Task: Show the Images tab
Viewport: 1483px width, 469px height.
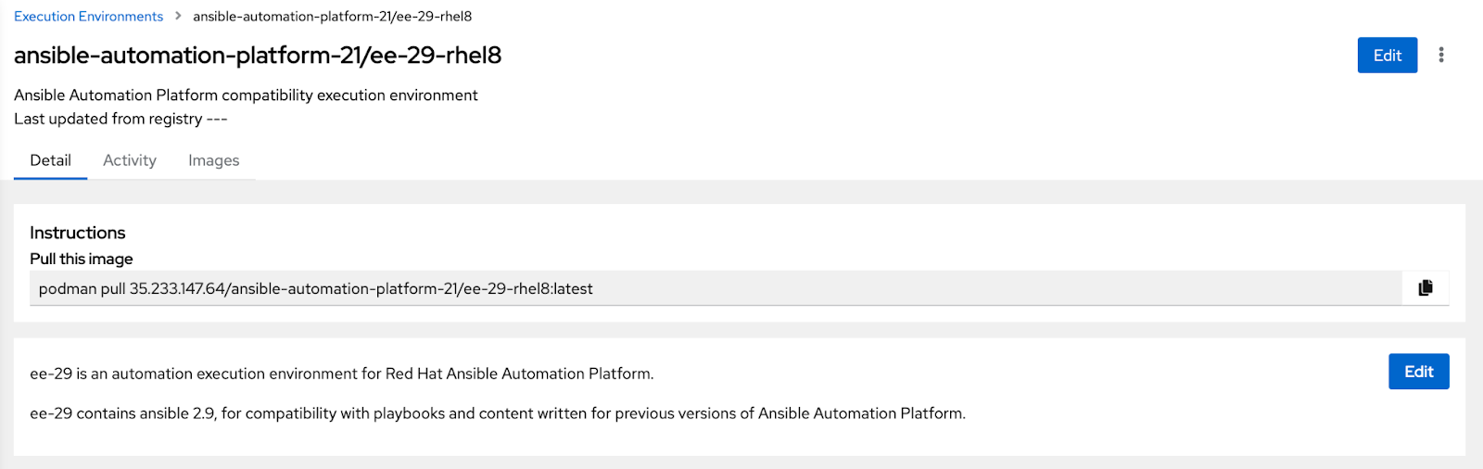Action: click(213, 160)
